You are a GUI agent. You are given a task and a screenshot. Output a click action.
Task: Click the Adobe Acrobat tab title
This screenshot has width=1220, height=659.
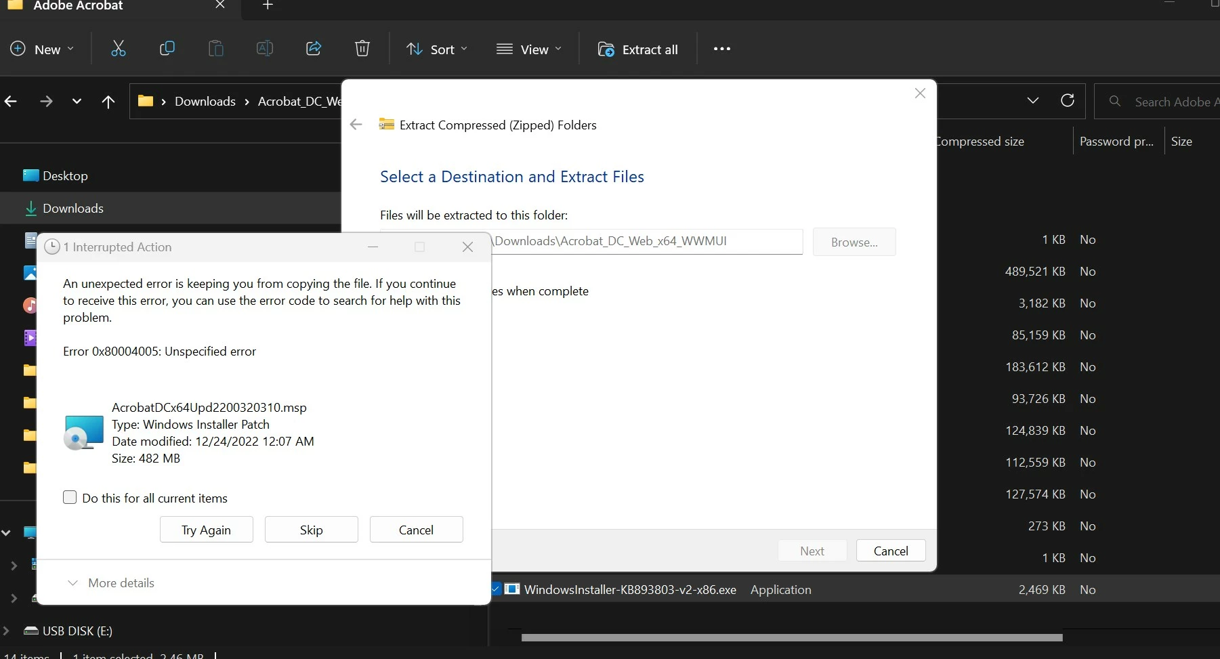click(79, 5)
